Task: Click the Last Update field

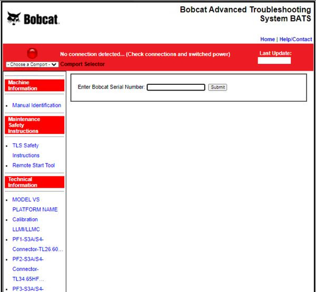Action: (274, 61)
